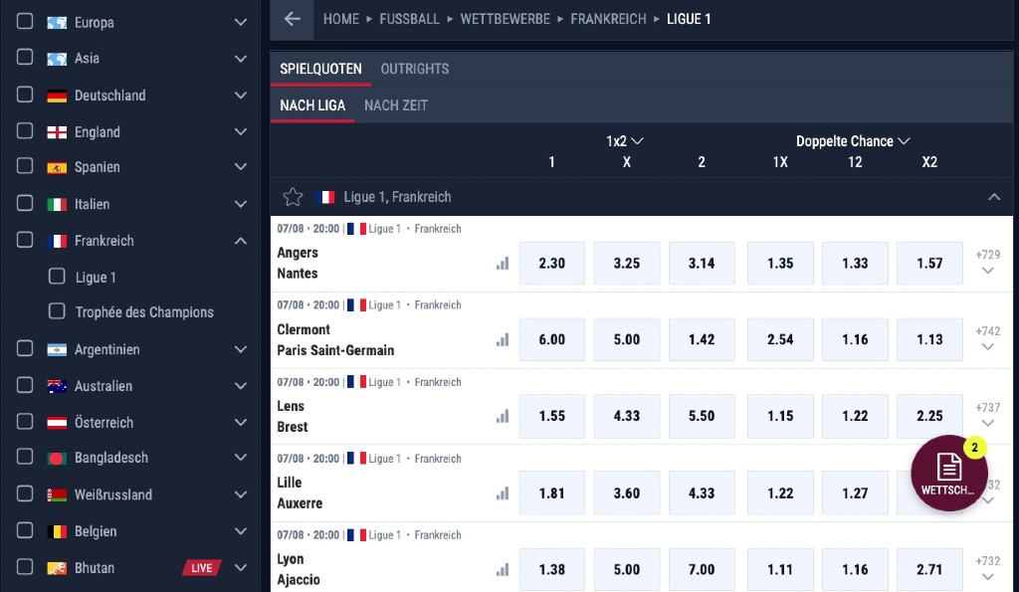Click the back arrow beside HOME breadcrumb
This screenshot has width=1019, height=592.
point(292,19)
